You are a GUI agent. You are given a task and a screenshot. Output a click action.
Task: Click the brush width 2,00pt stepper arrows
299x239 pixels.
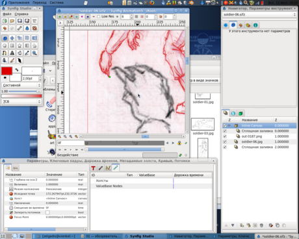click(40, 79)
